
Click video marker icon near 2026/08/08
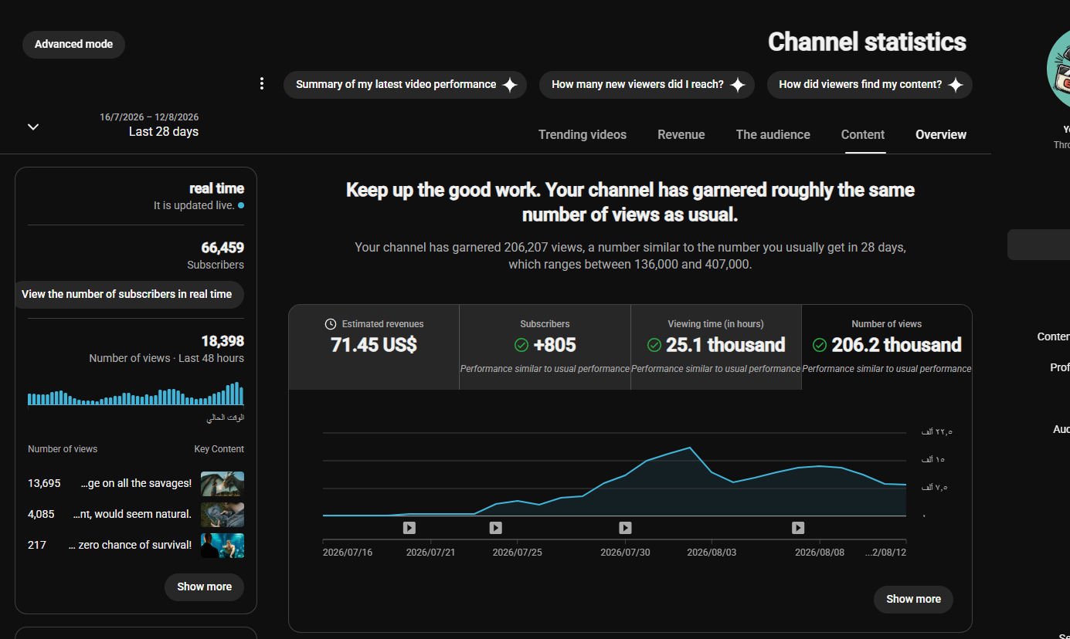tap(798, 528)
